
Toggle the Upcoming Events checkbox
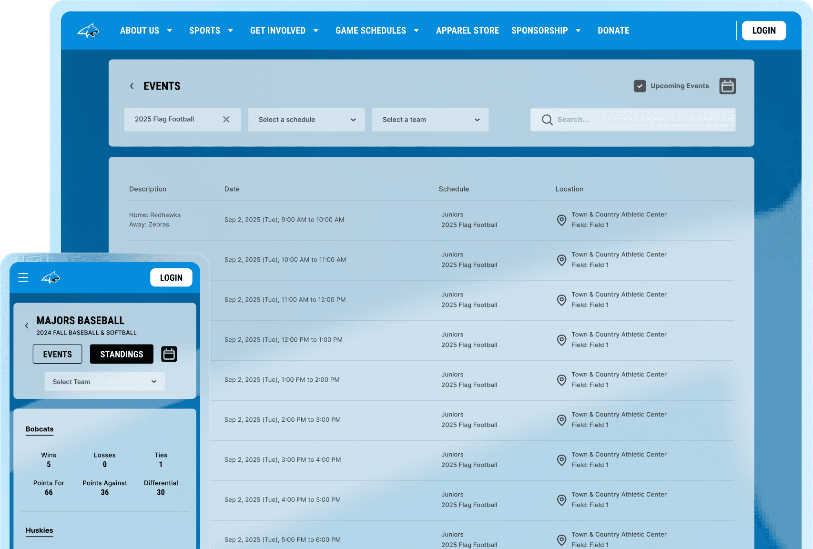click(640, 86)
